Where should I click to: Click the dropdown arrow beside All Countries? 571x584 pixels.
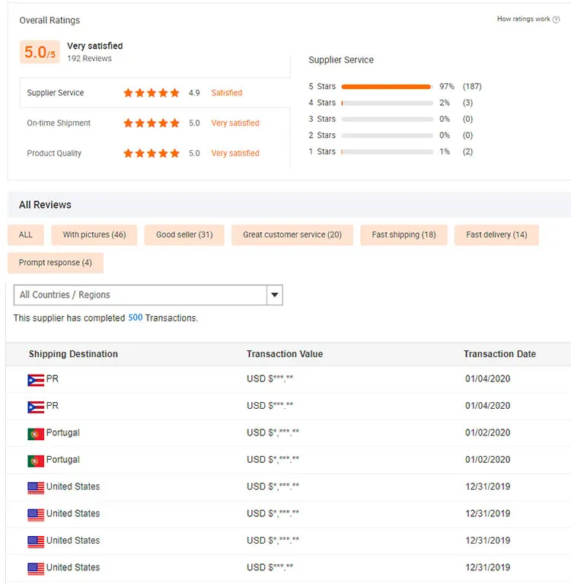pyautogui.click(x=275, y=295)
